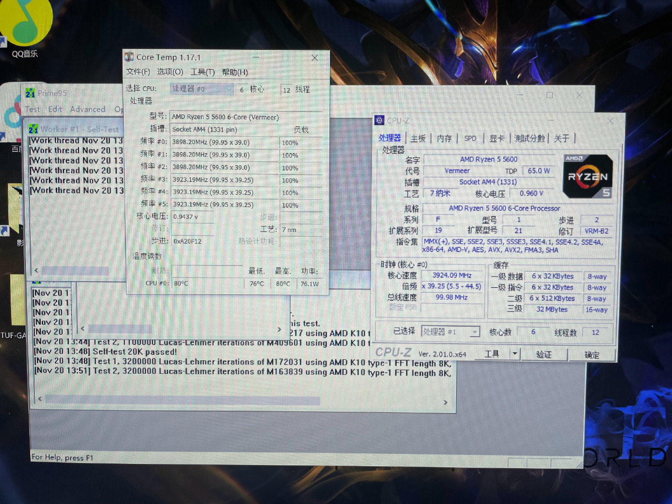Open the 处理器 #0 CPU selector in Core Temp
Screen dimensions: 672x504
pos(202,89)
